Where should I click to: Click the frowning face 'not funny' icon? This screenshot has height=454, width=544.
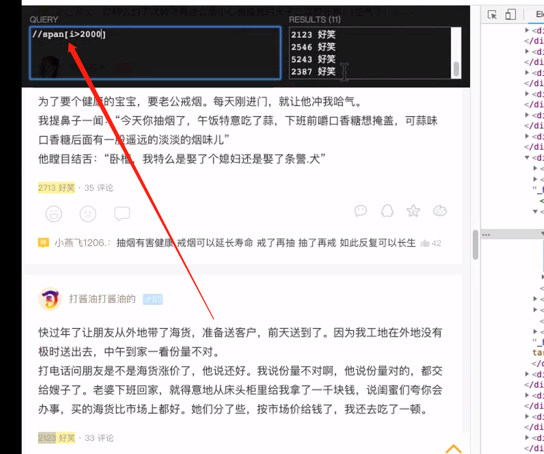tap(88, 214)
